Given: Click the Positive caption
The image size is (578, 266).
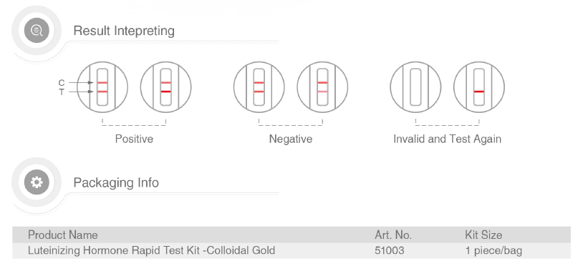Looking at the screenshot, I should click(x=134, y=139).
